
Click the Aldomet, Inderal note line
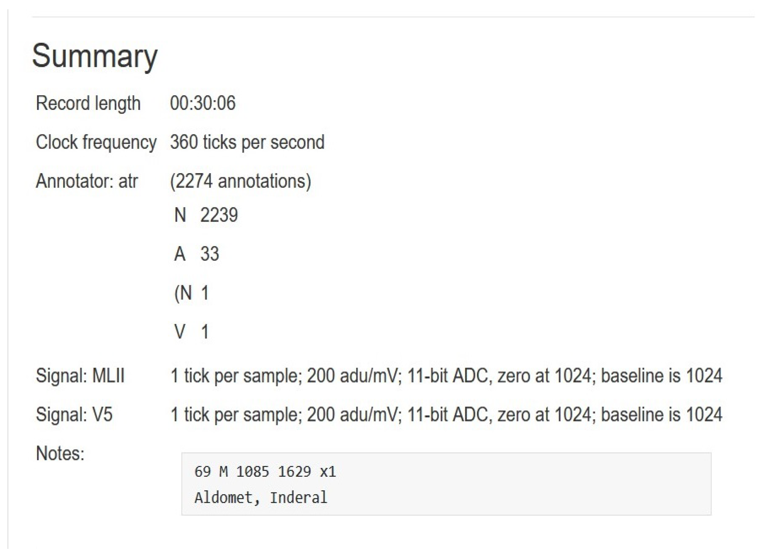click(x=261, y=498)
